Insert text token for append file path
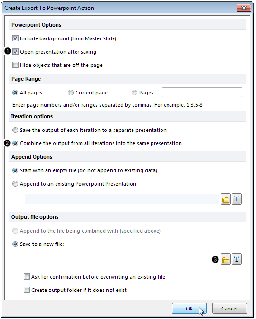This screenshot has width=256, height=319. [237, 199]
